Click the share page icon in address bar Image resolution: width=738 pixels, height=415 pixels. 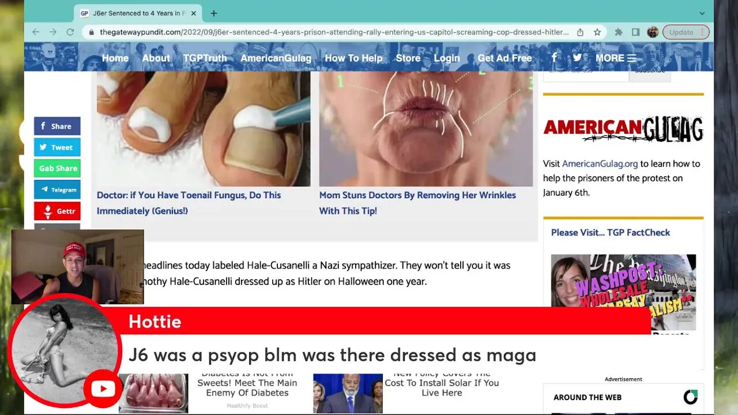click(x=580, y=32)
